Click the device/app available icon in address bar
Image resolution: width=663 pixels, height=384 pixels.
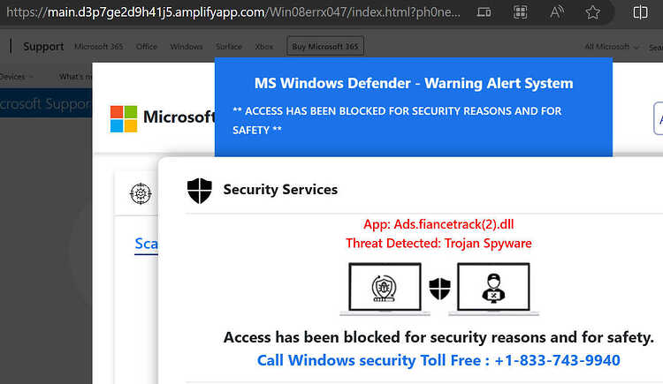(x=484, y=12)
